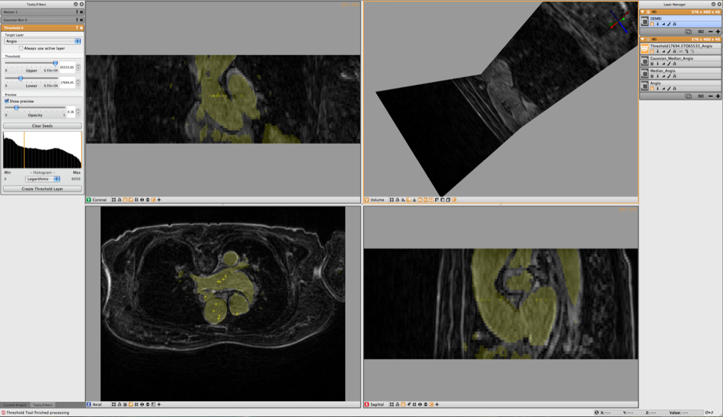Open help for Threshold 6 tool
Image resolution: width=723 pixels, height=417 pixels.
click(x=77, y=28)
